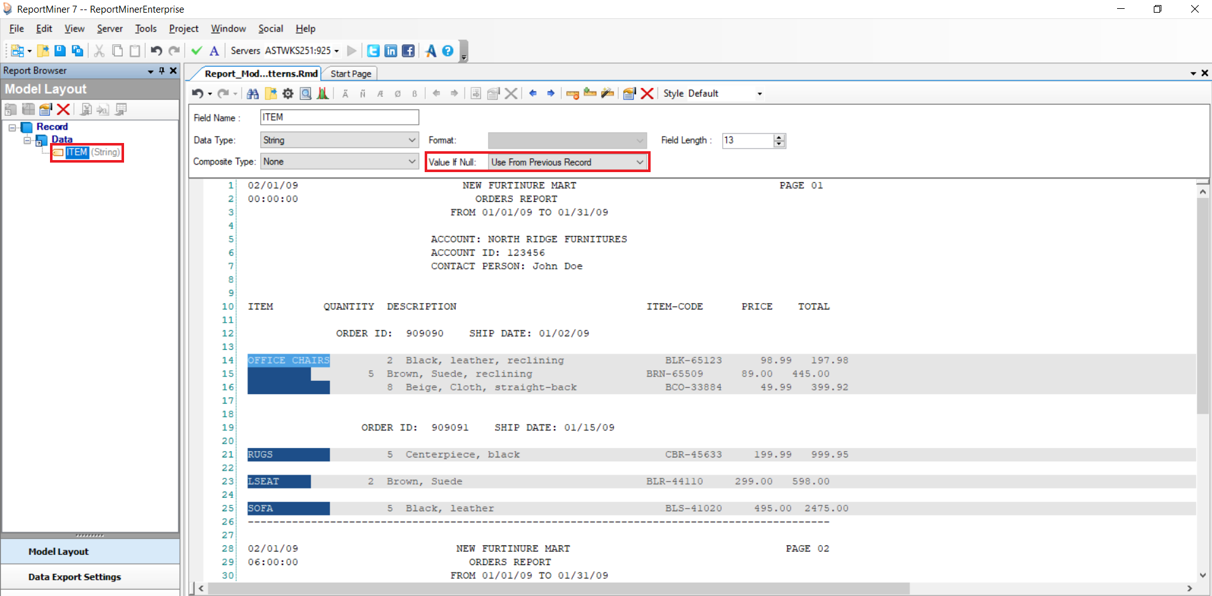This screenshot has width=1212, height=596.
Task: Click the binoculars find icon in editor toolbar
Action: [253, 94]
